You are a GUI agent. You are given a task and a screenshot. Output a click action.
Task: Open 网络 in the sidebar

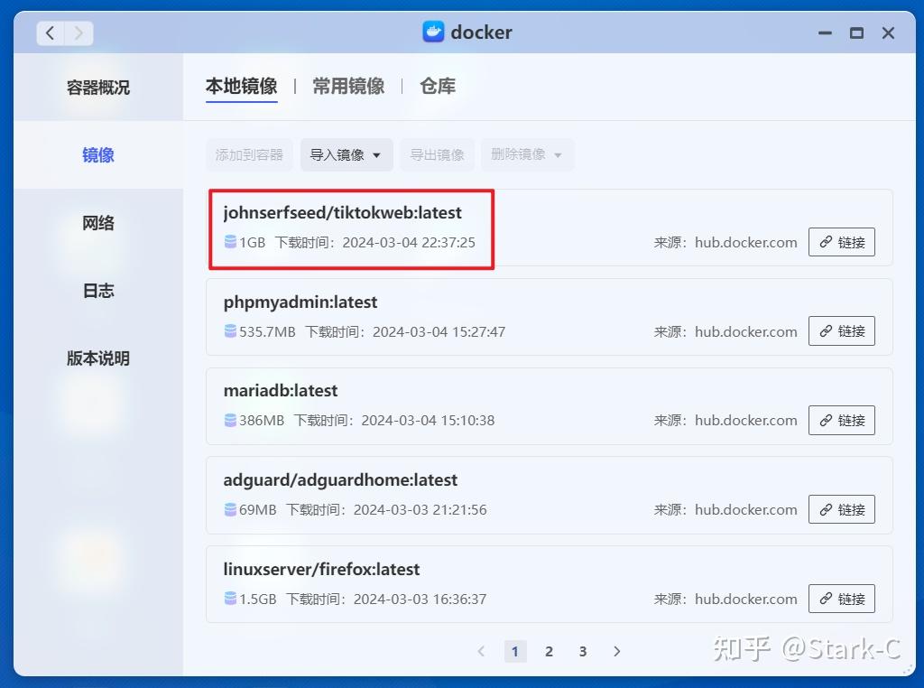coord(98,223)
